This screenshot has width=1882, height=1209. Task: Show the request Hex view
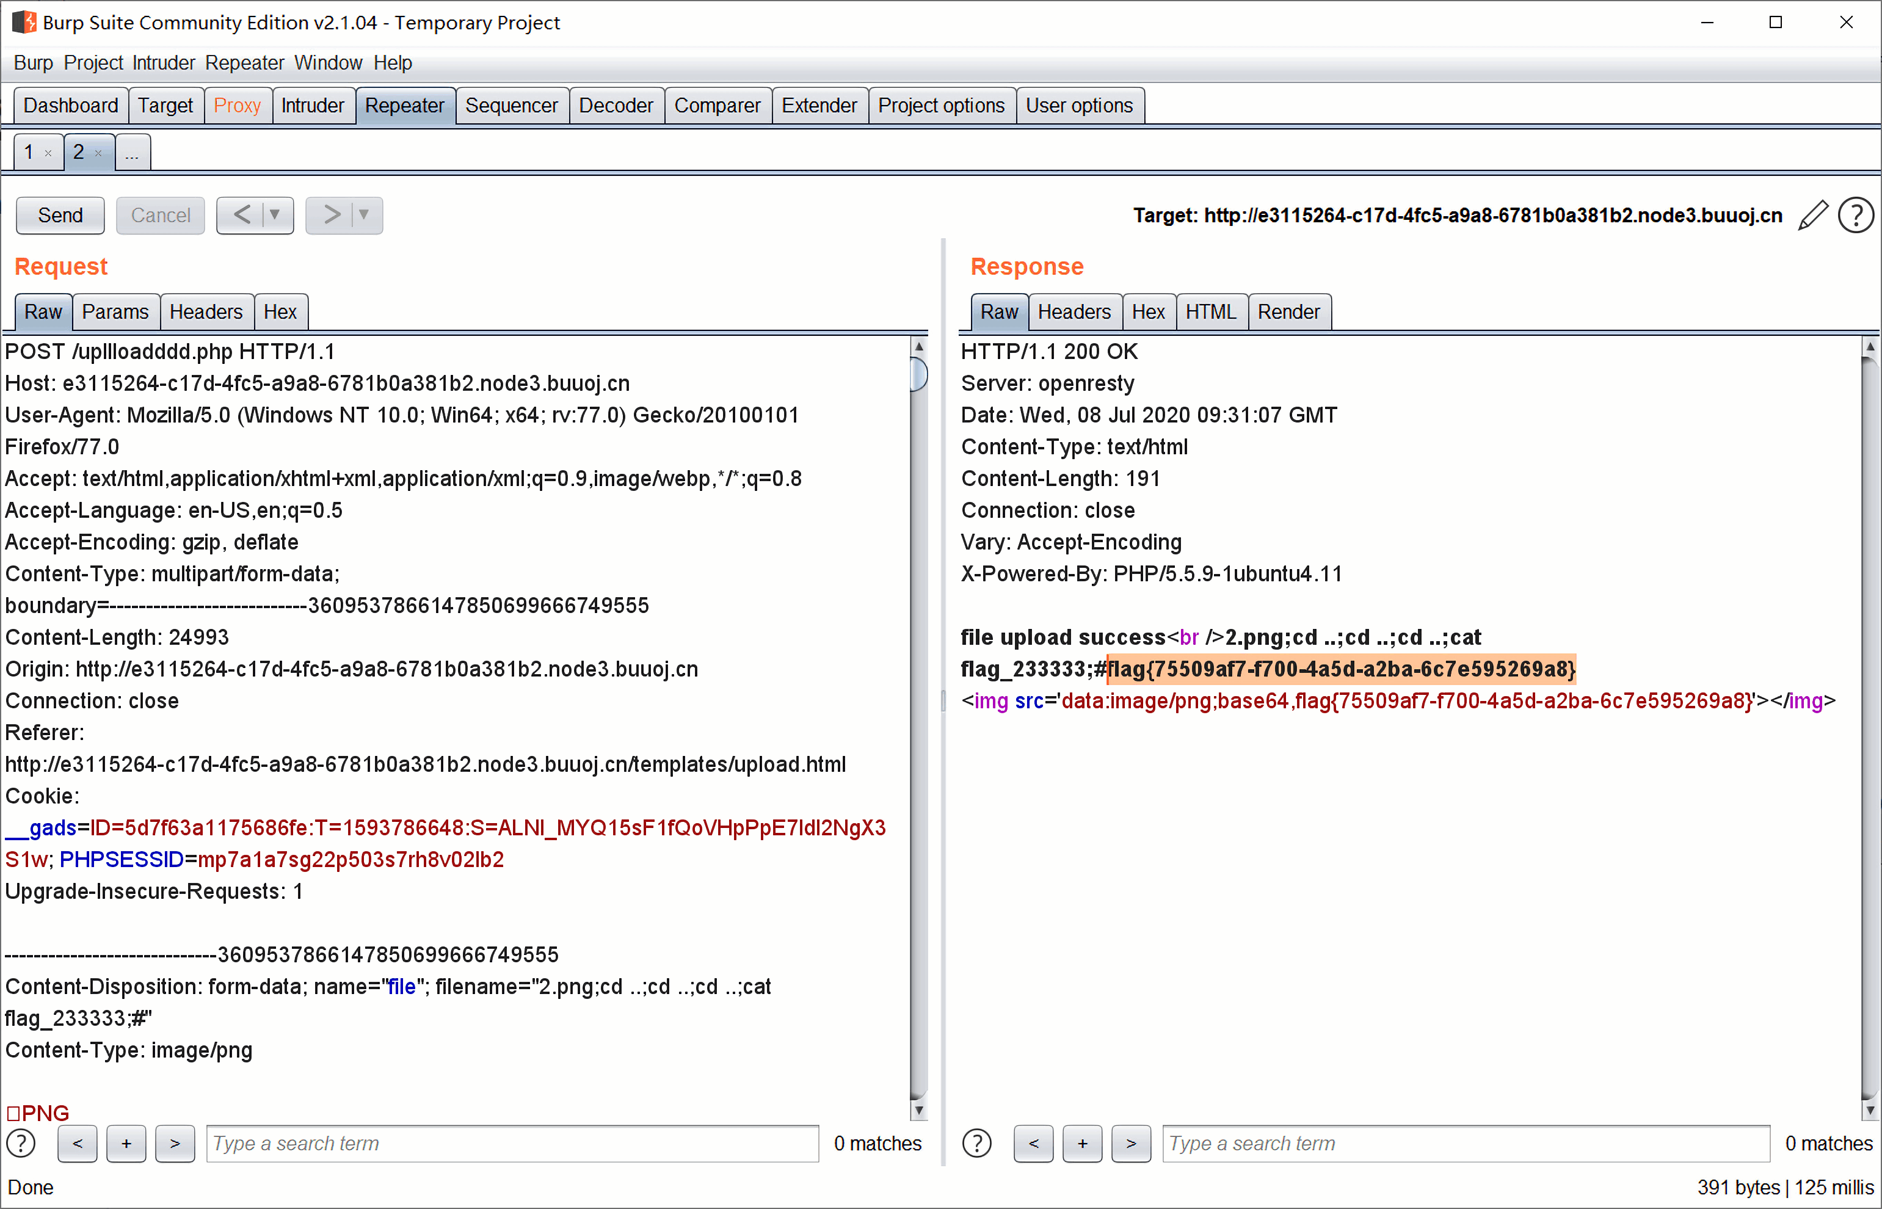coord(280,311)
